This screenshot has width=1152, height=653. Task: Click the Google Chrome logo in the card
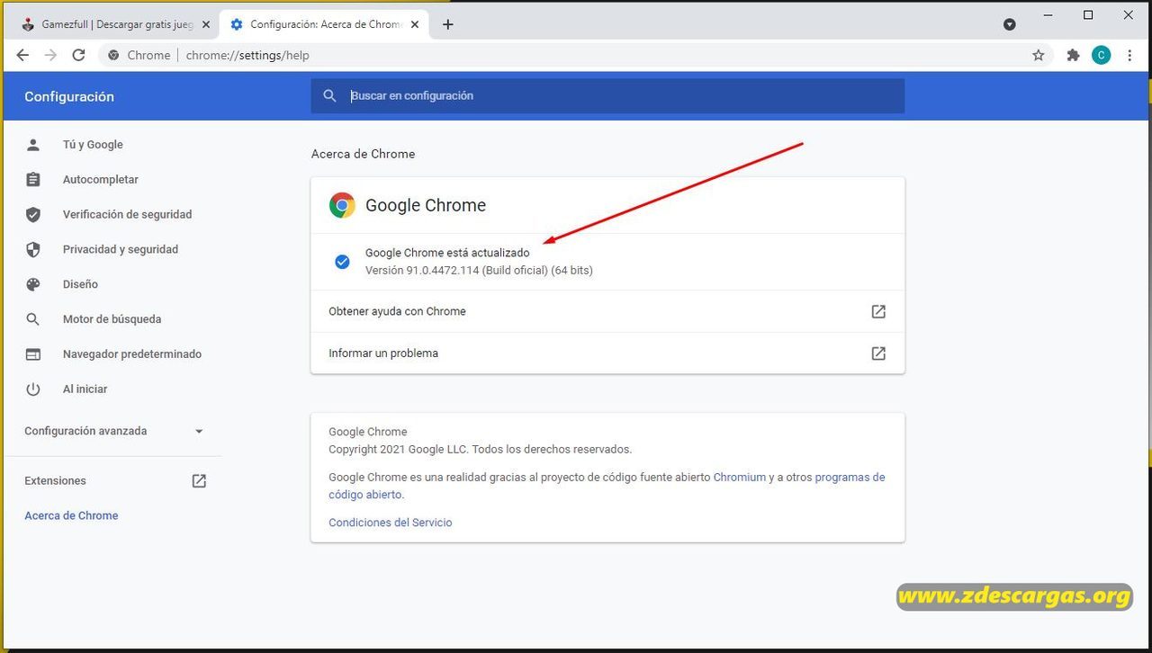pyautogui.click(x=342, y=205)
